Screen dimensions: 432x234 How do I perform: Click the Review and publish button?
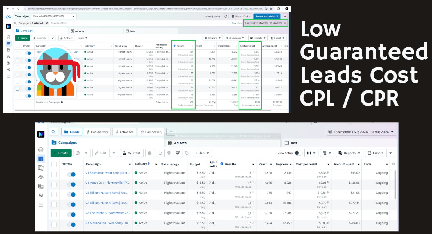pos(267,16)
